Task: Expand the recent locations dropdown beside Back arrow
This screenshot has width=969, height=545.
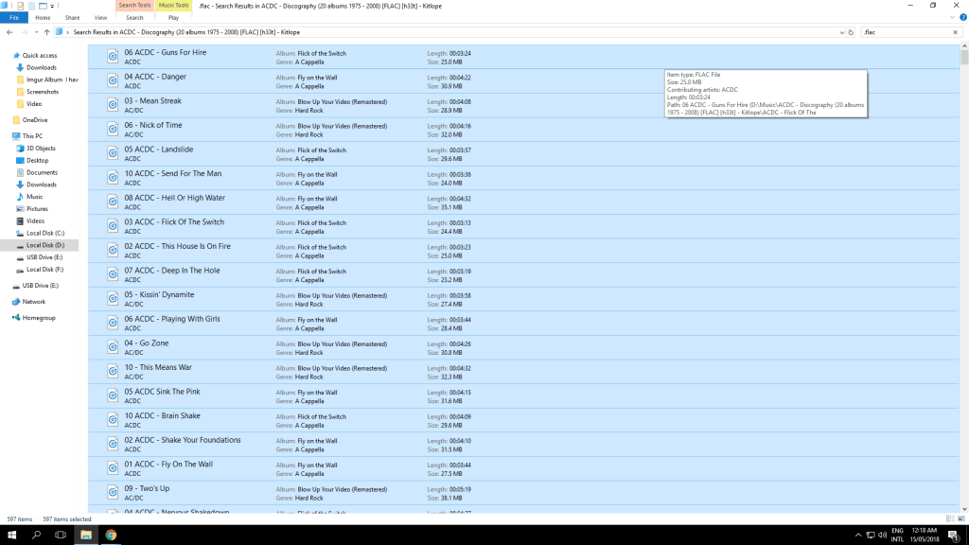Action: [x=36, y=31]
